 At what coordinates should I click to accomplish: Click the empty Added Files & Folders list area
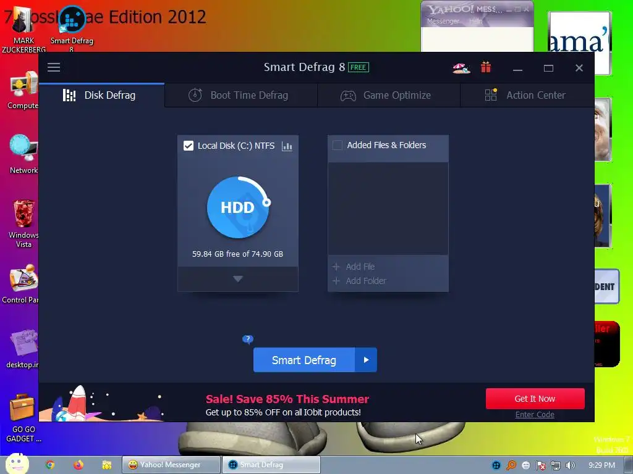coord(388,209)
